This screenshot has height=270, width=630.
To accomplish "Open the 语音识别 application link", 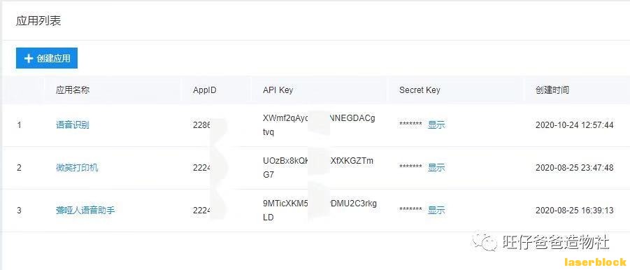I will [x=72, y=125].
